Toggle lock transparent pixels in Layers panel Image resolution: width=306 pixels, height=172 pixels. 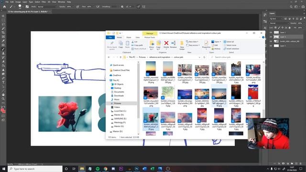(275, 28)
